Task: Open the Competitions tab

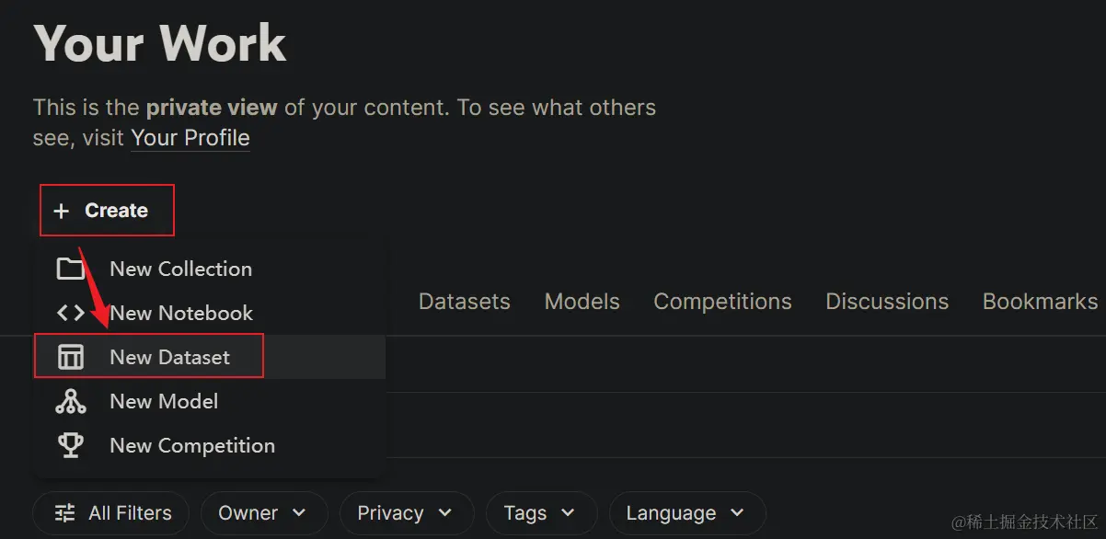Action: coord(722,302)
